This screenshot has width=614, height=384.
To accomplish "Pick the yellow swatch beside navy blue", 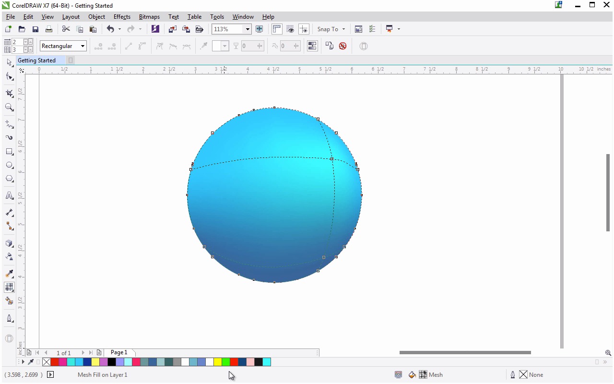I will click(95, 362).
